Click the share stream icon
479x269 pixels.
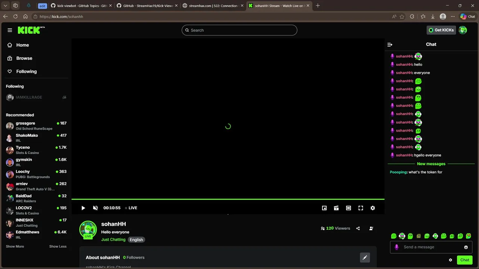click(x=358, y=228)
